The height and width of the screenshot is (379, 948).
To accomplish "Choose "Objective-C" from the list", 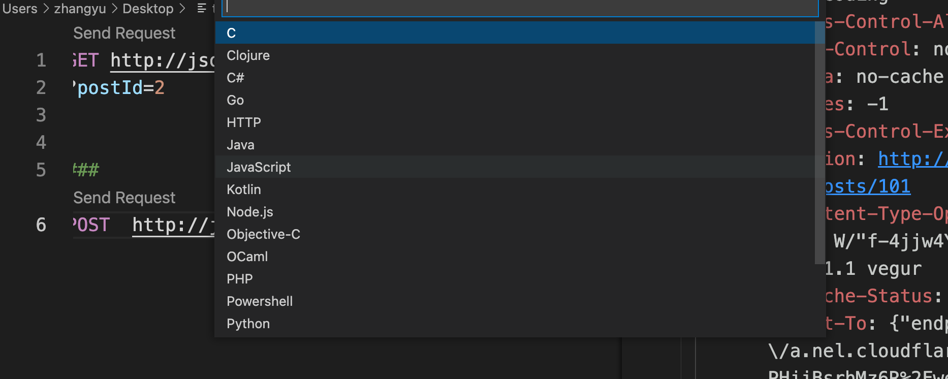I will (x=263, y=234).
